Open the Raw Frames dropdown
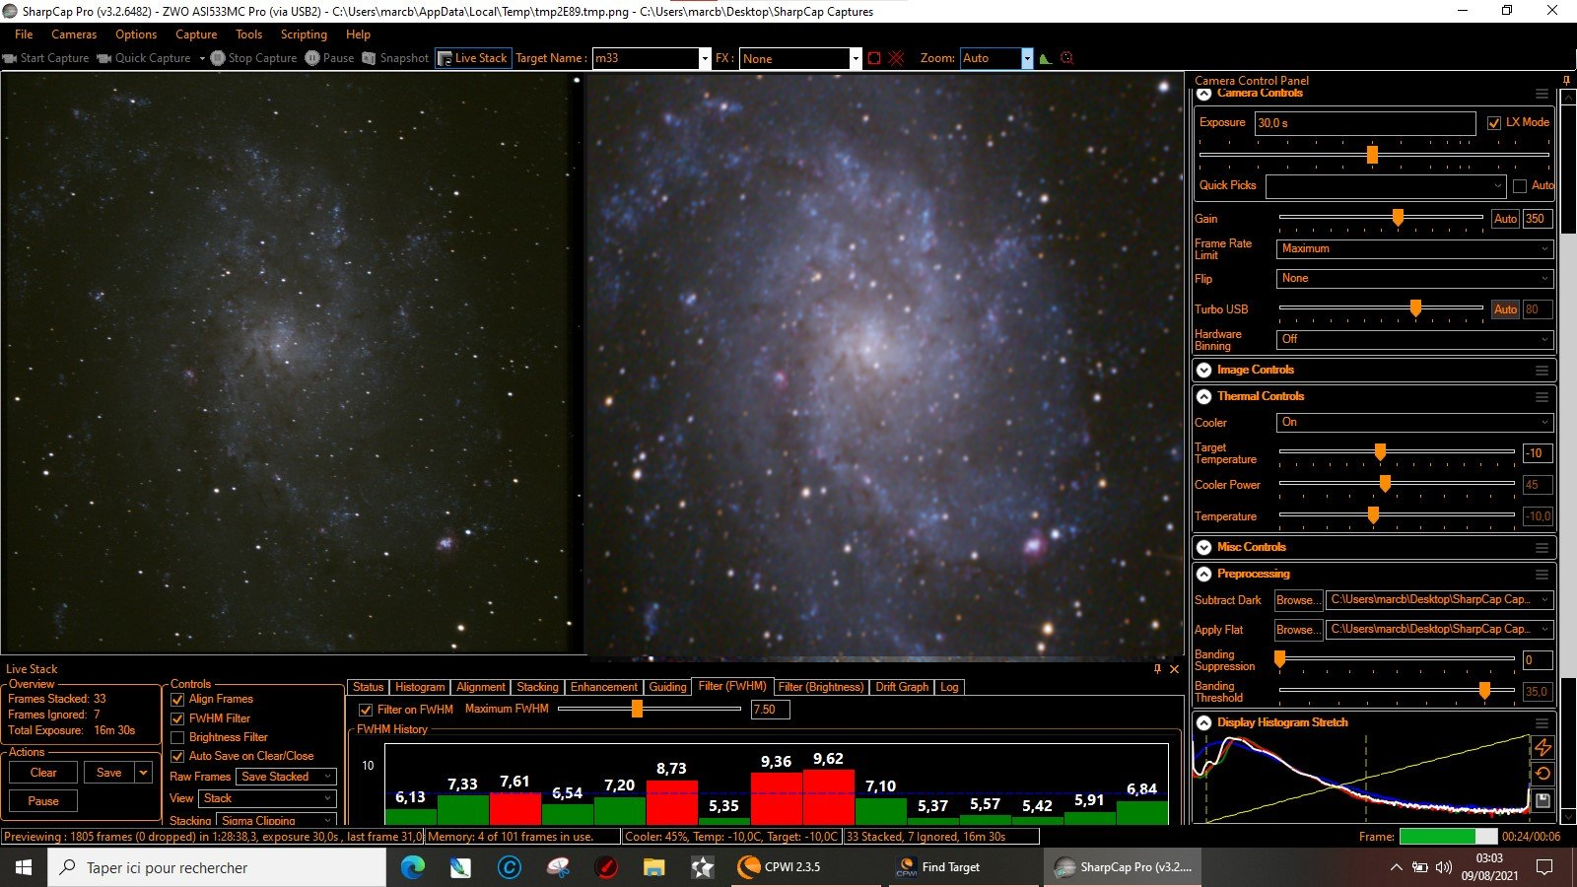 click(286, 777)
